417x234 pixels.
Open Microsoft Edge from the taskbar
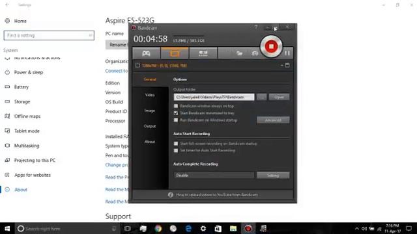click(188, 228)
